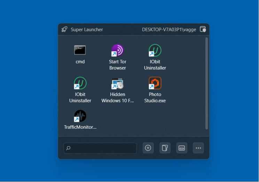This screenshot has height=182, width=259.
Task: Open the three-dot more options menu
Action: pyautogui.click(x=198, y=148)
